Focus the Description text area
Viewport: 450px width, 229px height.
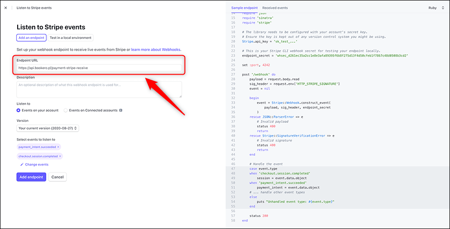pos(99,89)
